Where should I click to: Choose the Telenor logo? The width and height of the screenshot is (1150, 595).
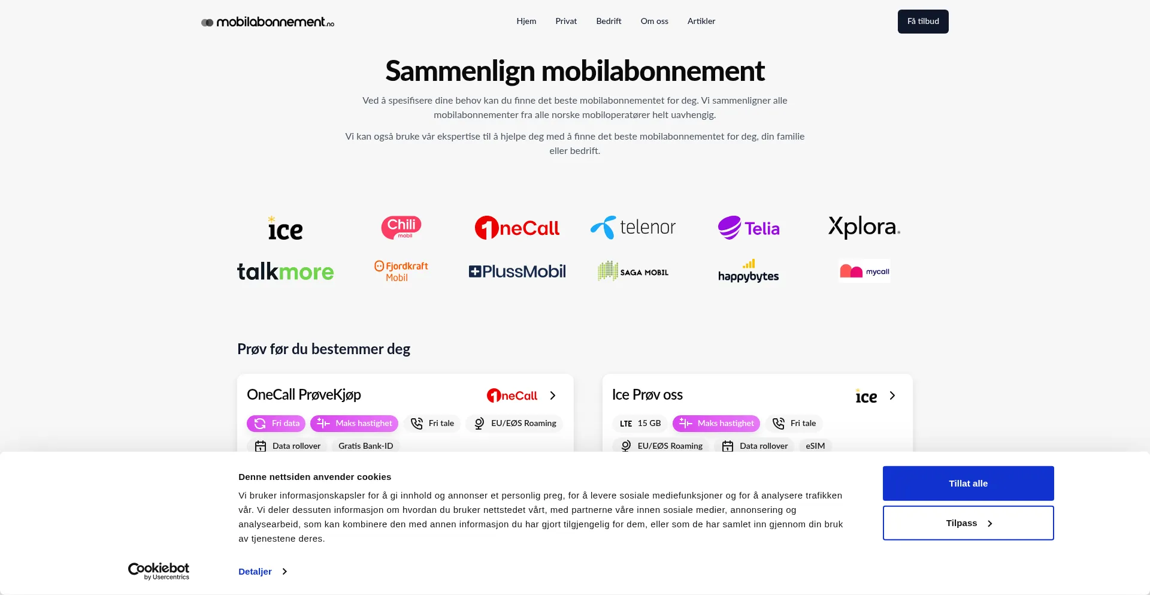click(633, 228)
